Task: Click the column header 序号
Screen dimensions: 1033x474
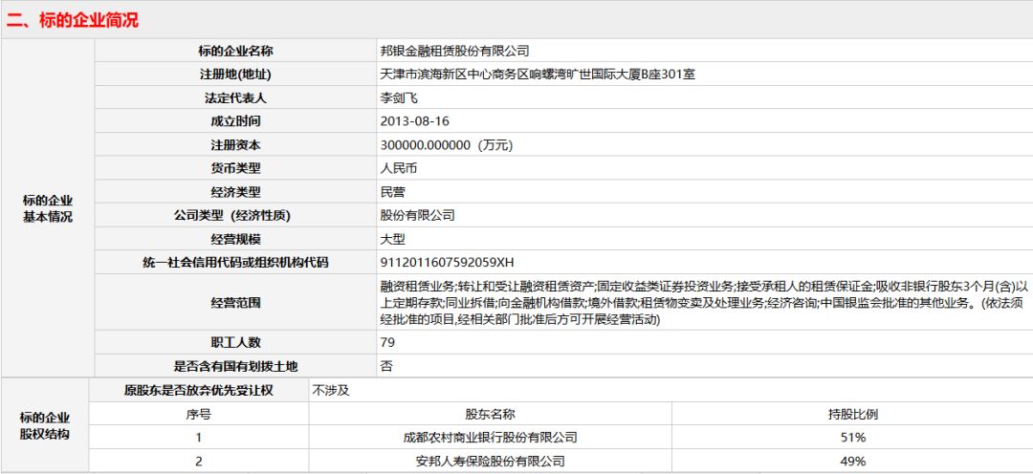Action: pyautogui.click(x=198, y=414)
